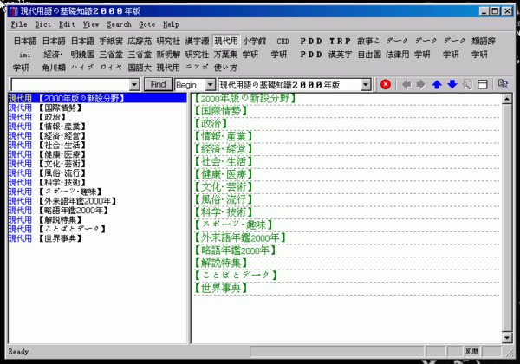Select the ニッポ dictionary button
Viewport: 520px width, 364px height.
[197, 68]
